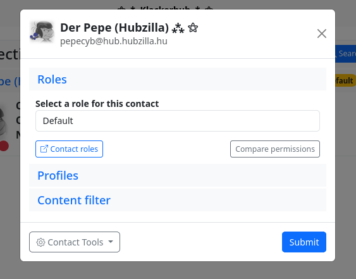Viewport: 356px width, 279px height.
Task: Click the Compare permissions button
Action: point(275,149)
